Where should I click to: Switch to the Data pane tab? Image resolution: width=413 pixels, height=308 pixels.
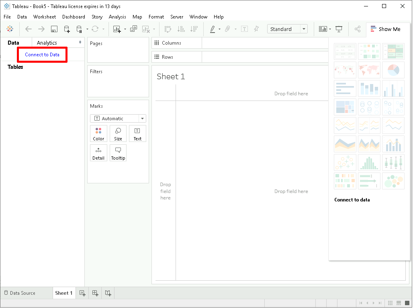tap(13, 43)
